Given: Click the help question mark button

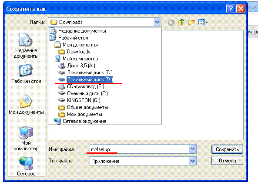Looking at the screenshot, I should point(231,8).
